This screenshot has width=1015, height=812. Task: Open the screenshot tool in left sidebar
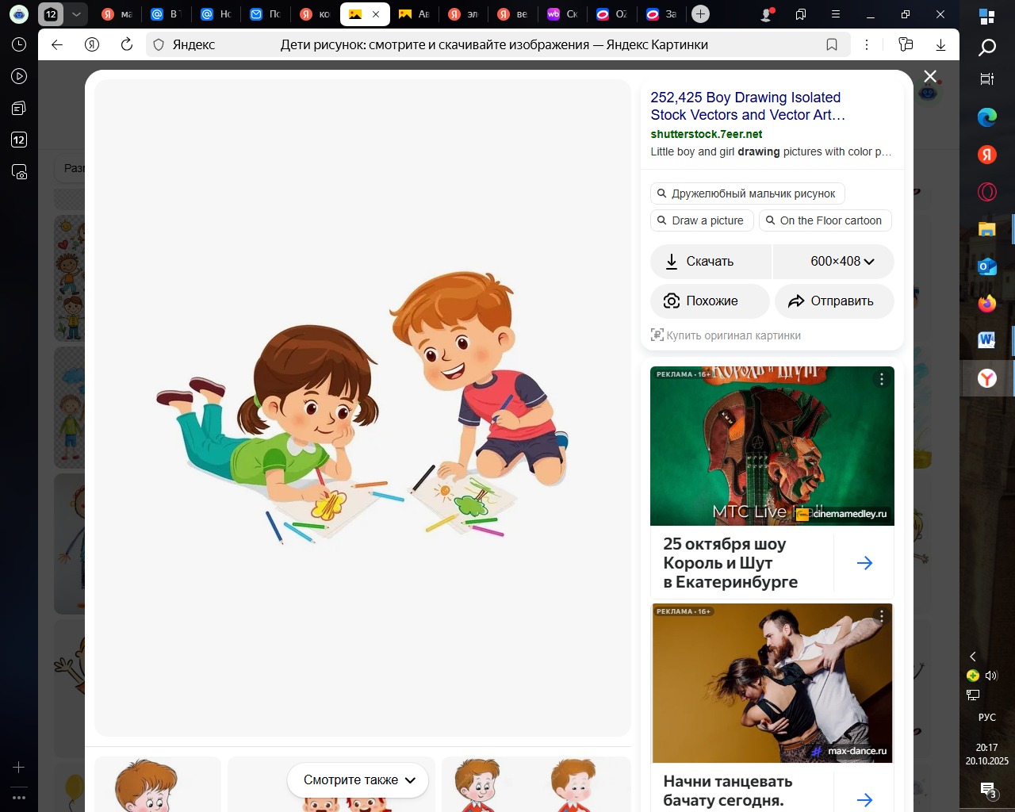(x=19, y=171)
